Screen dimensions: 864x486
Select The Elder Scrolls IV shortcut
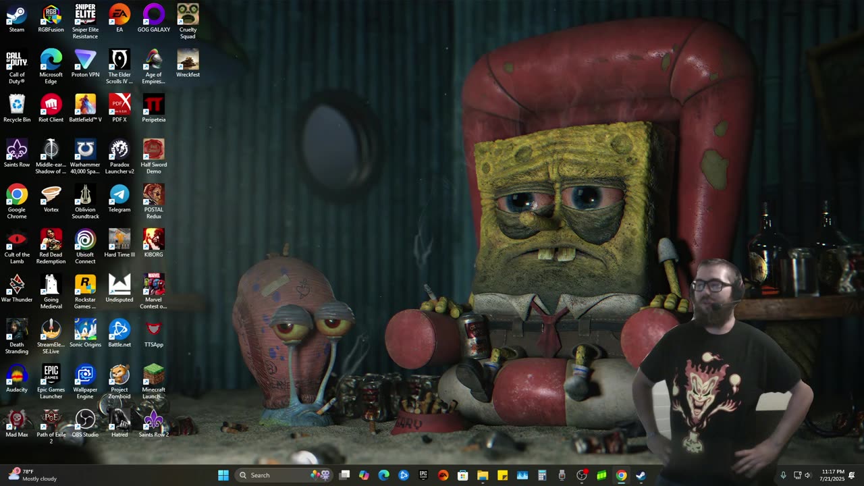coord(119,67)
